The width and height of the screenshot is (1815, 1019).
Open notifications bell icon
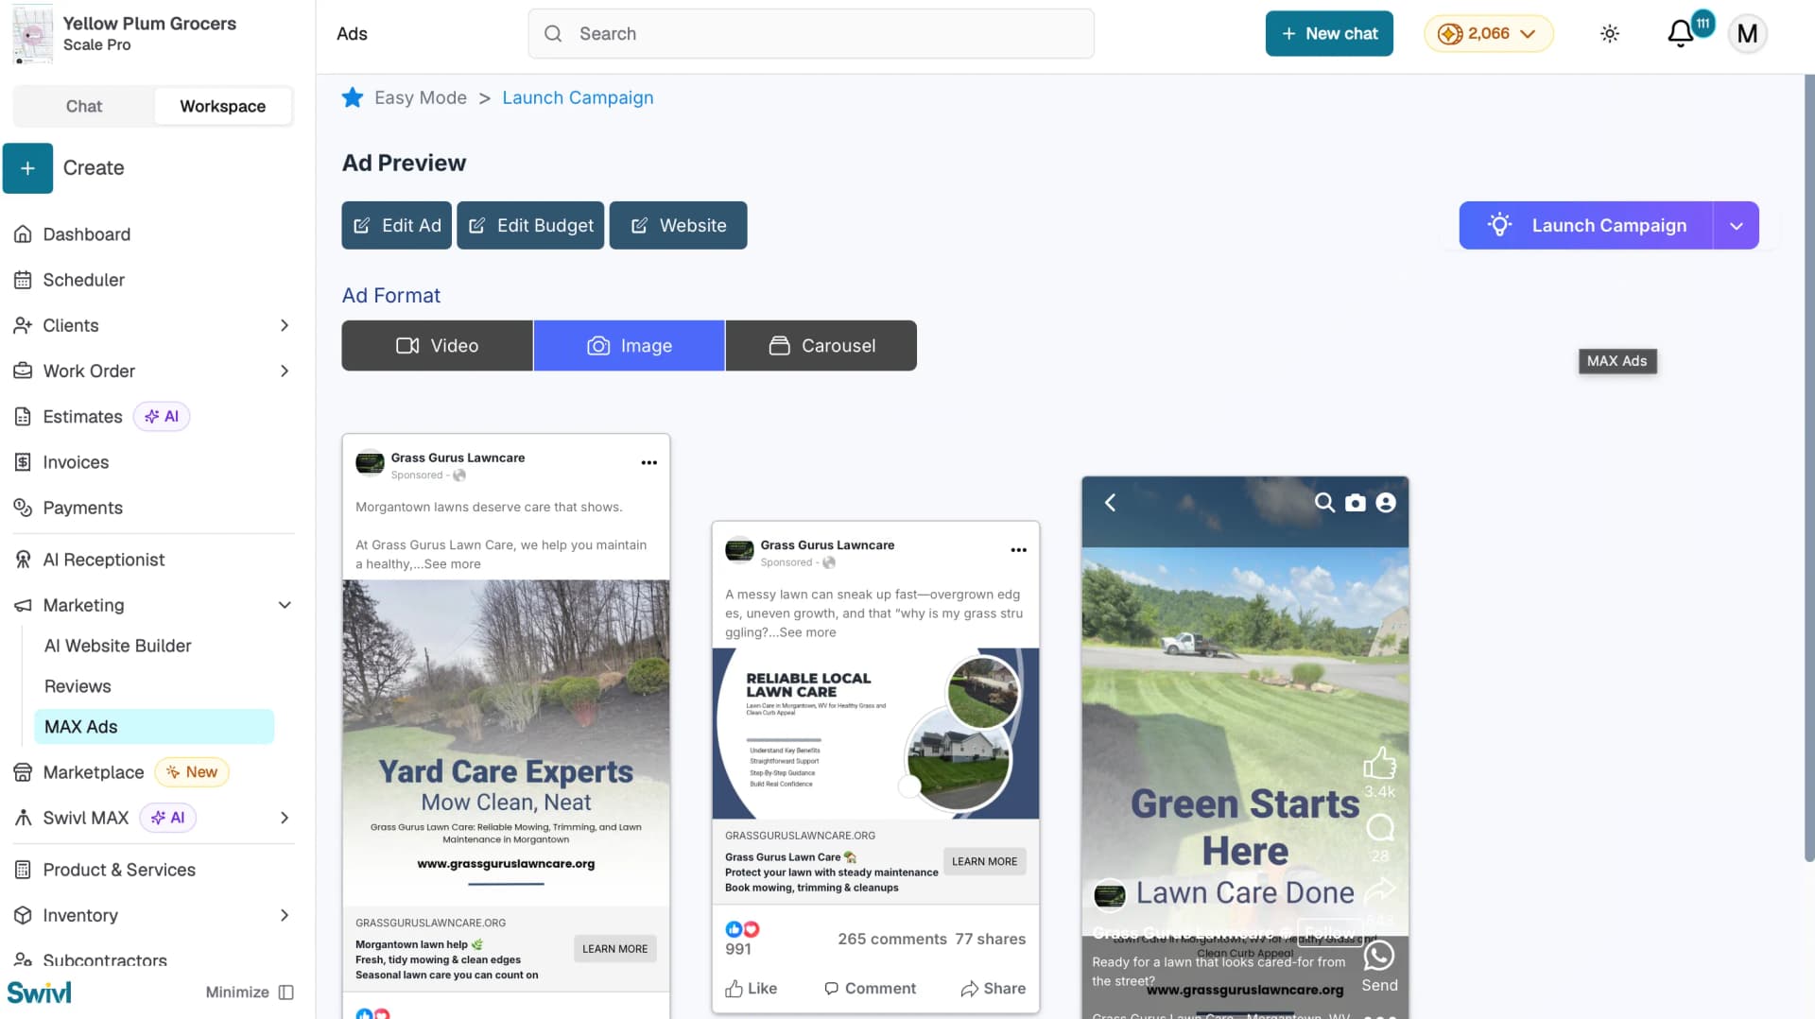[1681, 34]
